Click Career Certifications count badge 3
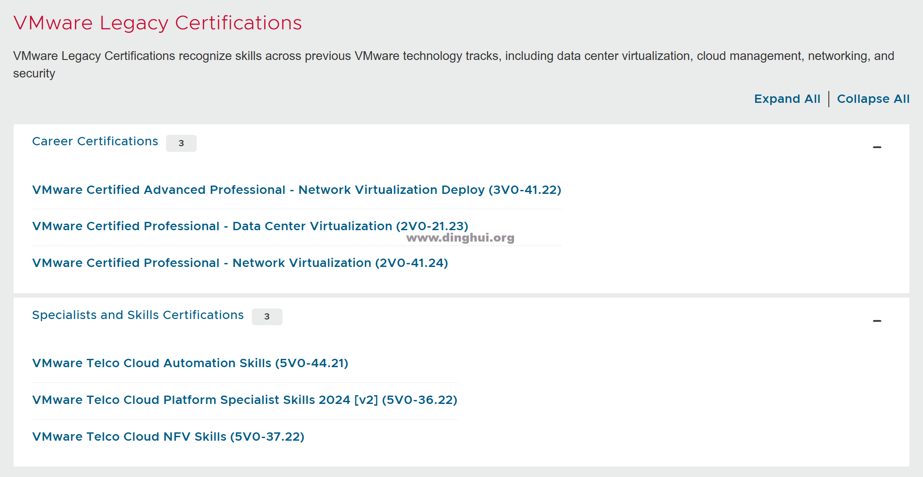This screenshot has width=923, height=477. 181,143
